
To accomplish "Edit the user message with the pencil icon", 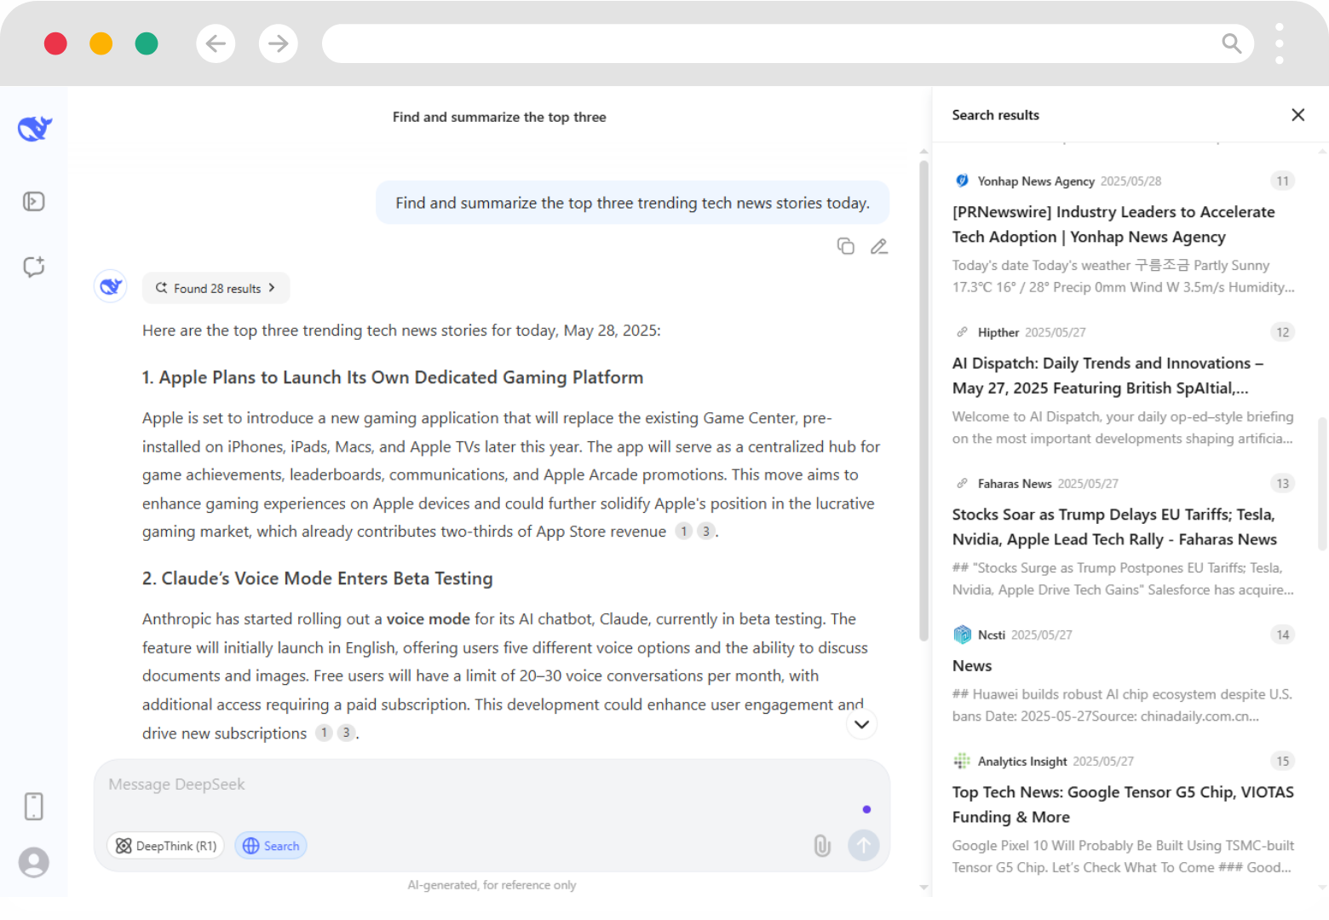I will point(879,246).
